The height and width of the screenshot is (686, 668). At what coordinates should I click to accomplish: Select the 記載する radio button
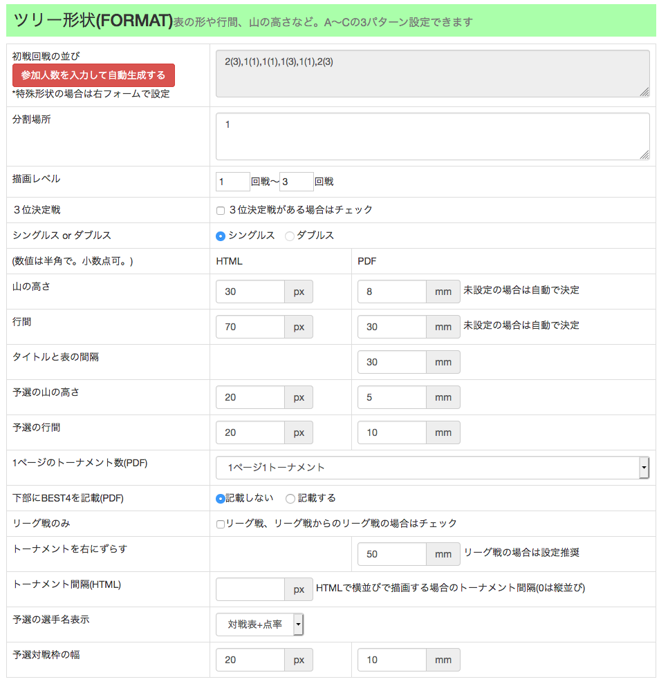[x=290, y=499]
